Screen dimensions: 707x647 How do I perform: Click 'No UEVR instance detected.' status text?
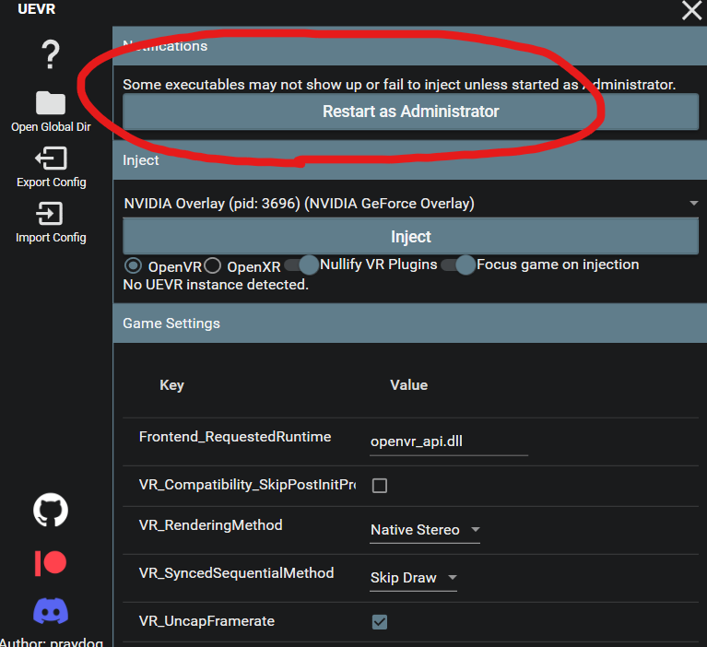pos(216,285)
